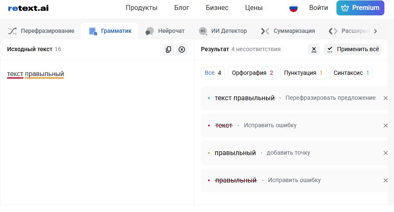This screenshot has height=212, width=394.
Task: Apply Исправить ошибку for crossed-out правыльный
Action: 294,180
